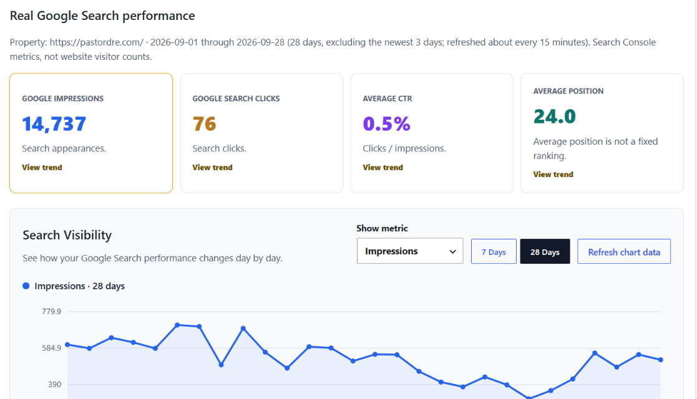Click the 'Search appearances.' caption
Viewport: 697px width, 399px height.
[x=64, y=148]
